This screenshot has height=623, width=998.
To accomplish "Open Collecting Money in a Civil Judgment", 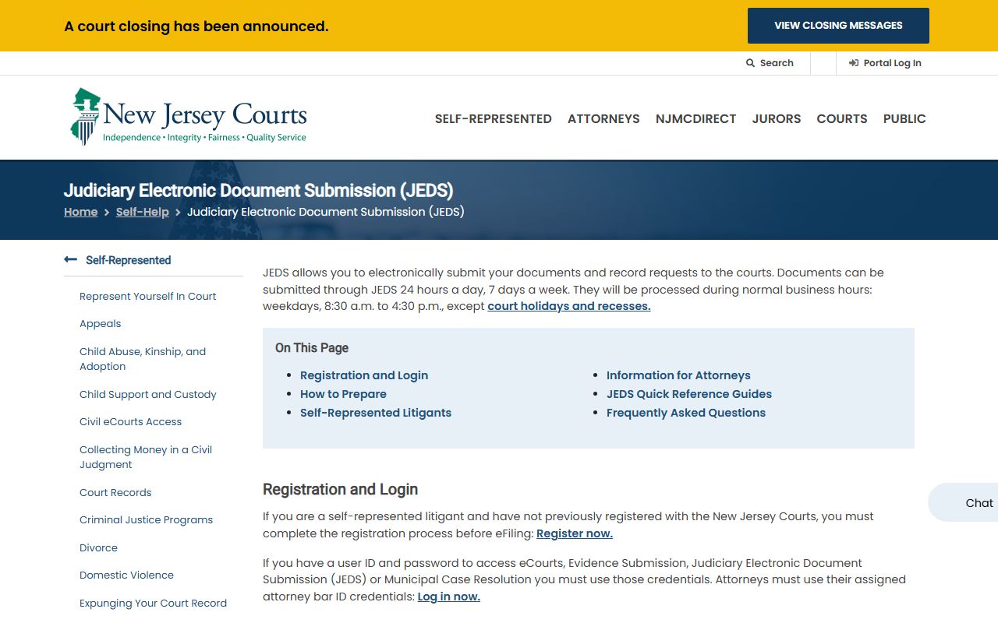I will [146, 457].
